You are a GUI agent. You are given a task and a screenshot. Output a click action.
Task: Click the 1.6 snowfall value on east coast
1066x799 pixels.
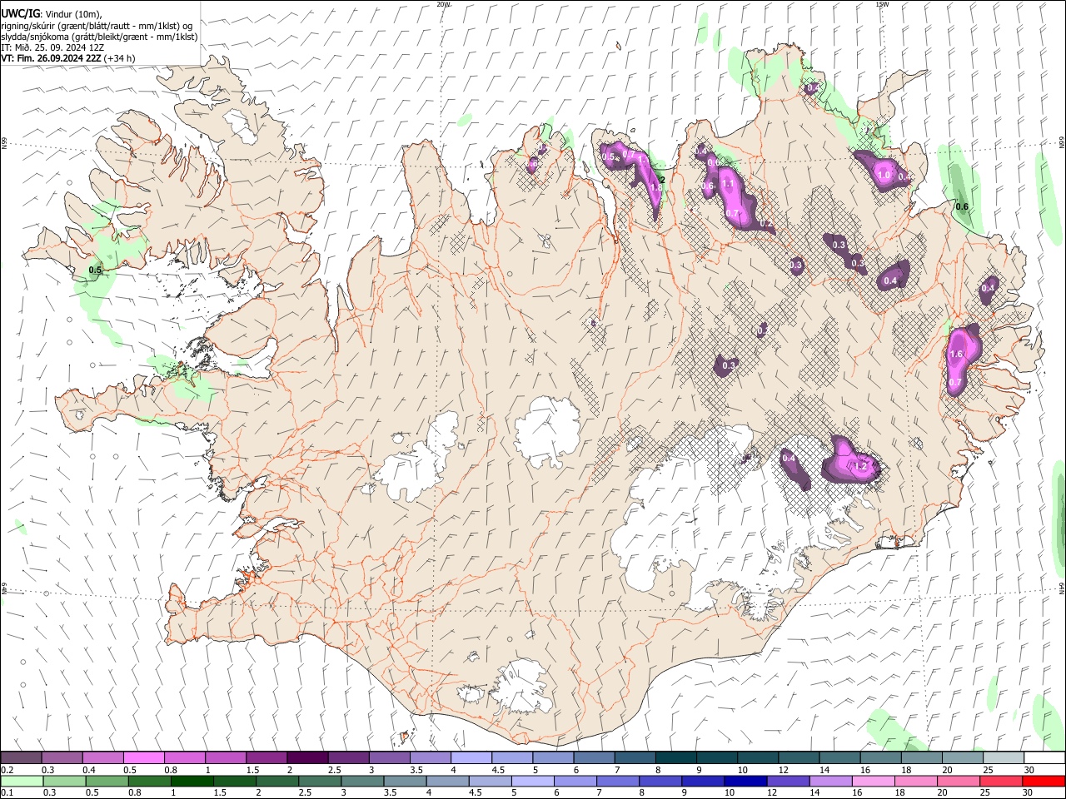tap(956, 355)
